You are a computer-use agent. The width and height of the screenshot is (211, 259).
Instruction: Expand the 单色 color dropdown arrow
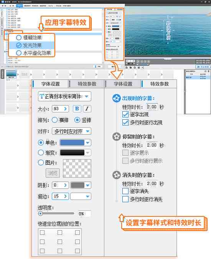click(x=88, y=143)
